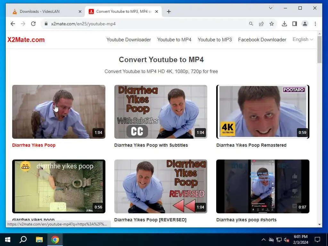
Task: View site info via the lock icon
Action: tap(46, 24)
